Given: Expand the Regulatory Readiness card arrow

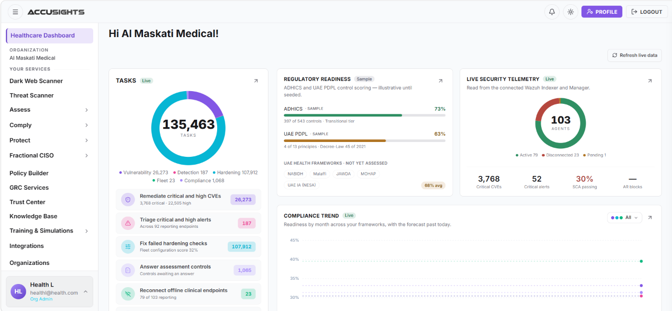Looking at the screenshot, I should pos(440,81).
